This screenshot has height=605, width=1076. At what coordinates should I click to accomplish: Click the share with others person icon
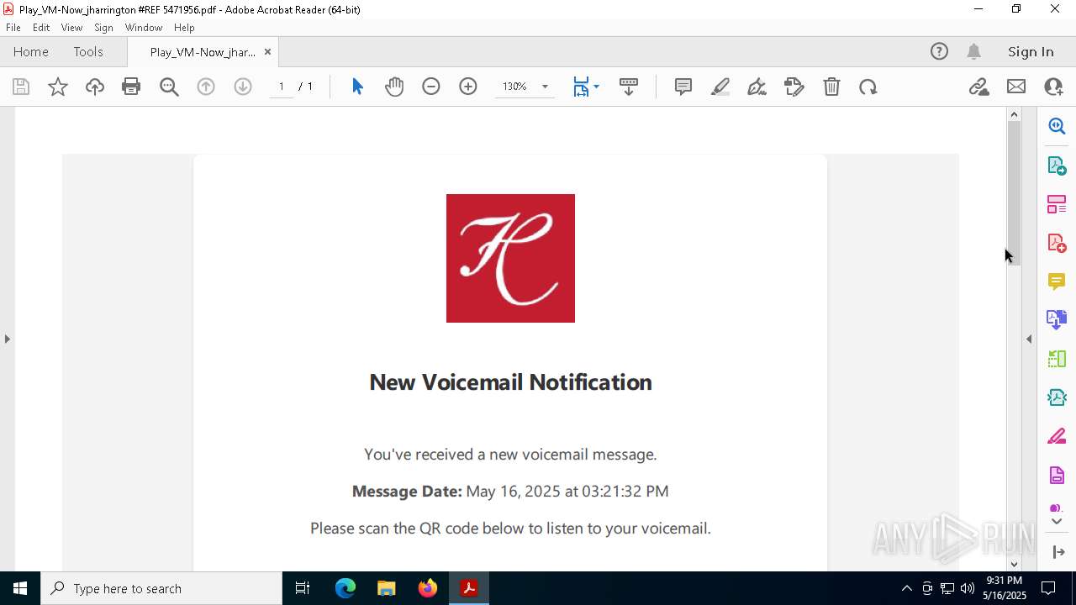point(1053,87)
